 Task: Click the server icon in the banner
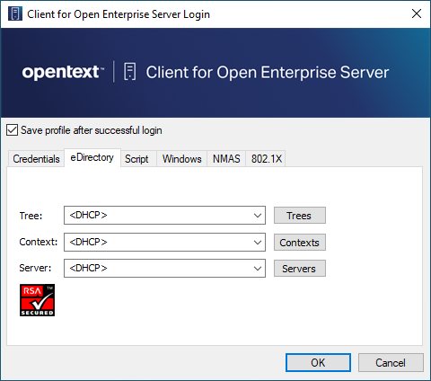[x=129, y=72]
